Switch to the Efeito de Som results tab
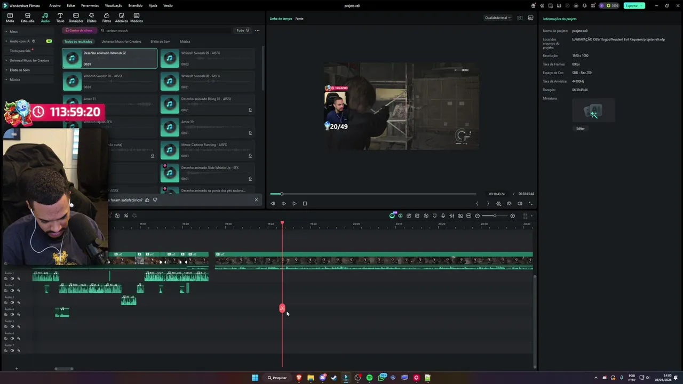683x384 pixels. click(x=160, y=42)
